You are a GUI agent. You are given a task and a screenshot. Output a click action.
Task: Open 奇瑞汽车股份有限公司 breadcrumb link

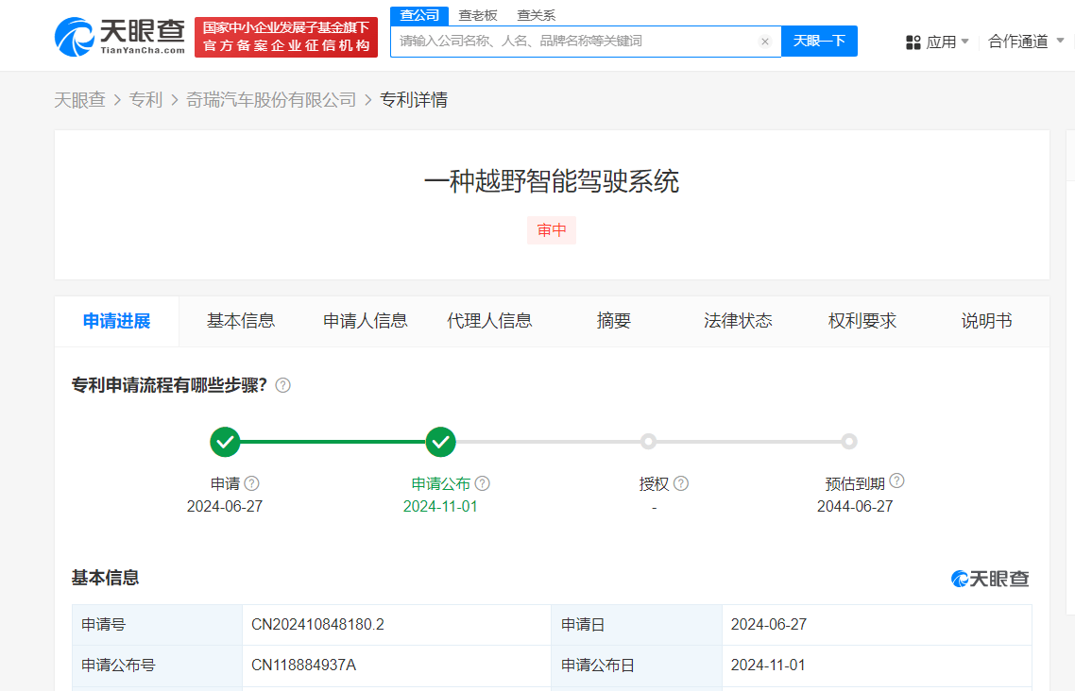coord(271,100)
